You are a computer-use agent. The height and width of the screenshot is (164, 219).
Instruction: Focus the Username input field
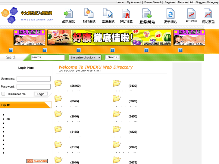[34, 79]
